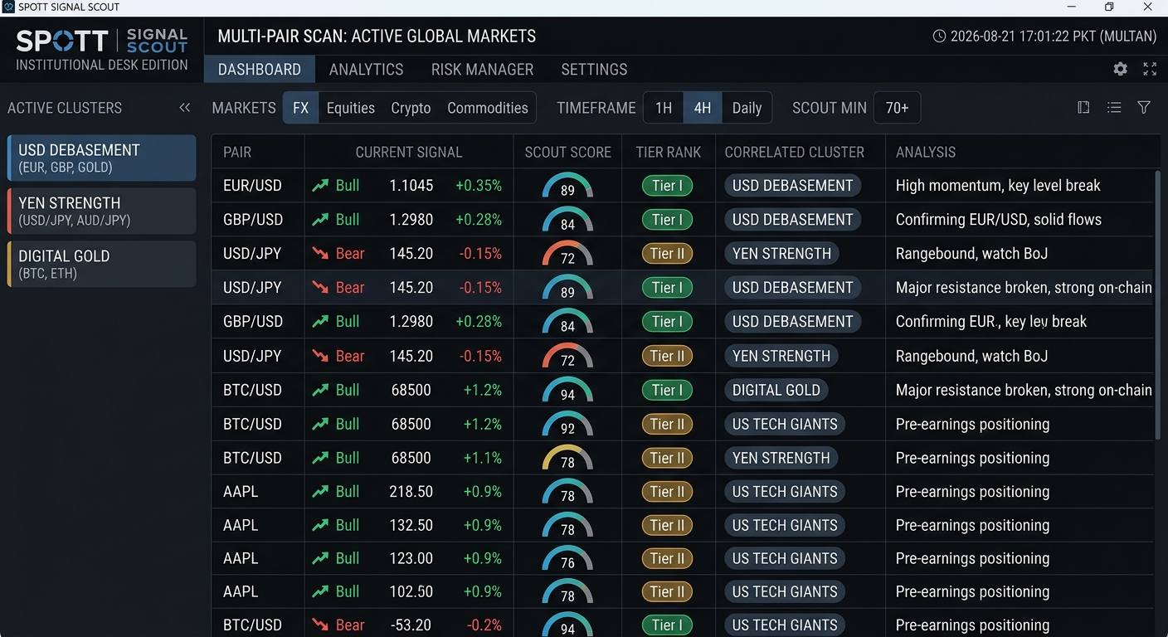
Task: Click the yellow score gauge in BTC/USD +1.1% row
Action: point(567,459)
